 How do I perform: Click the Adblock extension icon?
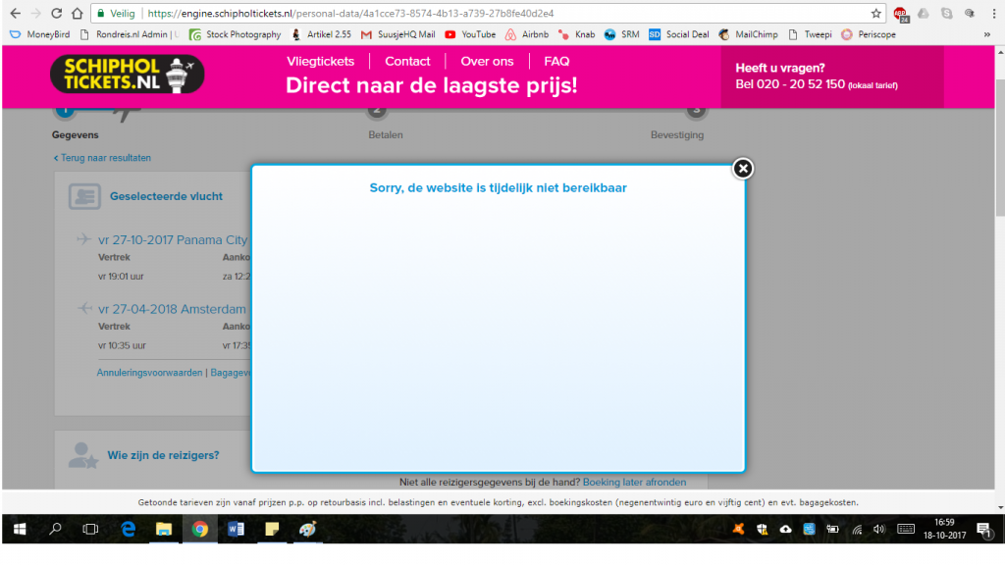pyautogui.click(x=901, y=14)
